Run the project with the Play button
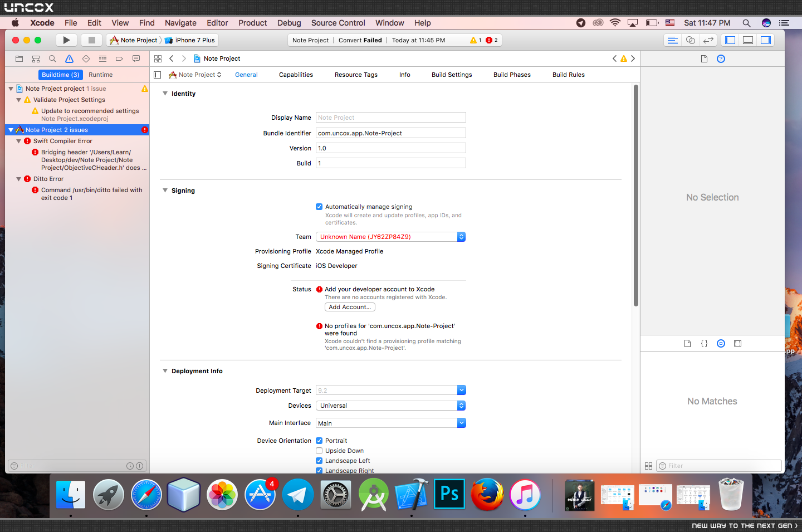Image resolution: width=802 pixels, height=532 pixels. (x=66, y=40)
